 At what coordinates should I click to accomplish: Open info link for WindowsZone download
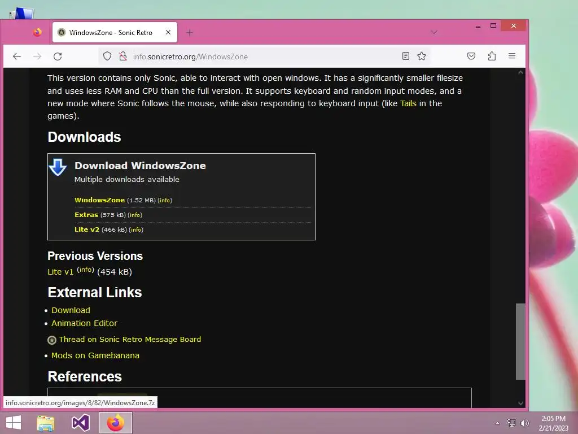(165, 201)
